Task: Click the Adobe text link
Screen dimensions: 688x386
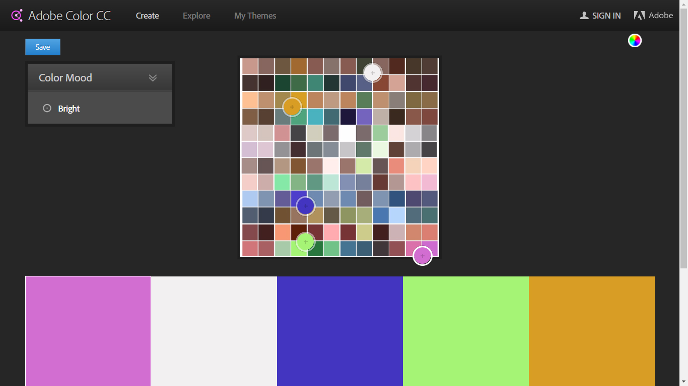Action: coord(661,16)
